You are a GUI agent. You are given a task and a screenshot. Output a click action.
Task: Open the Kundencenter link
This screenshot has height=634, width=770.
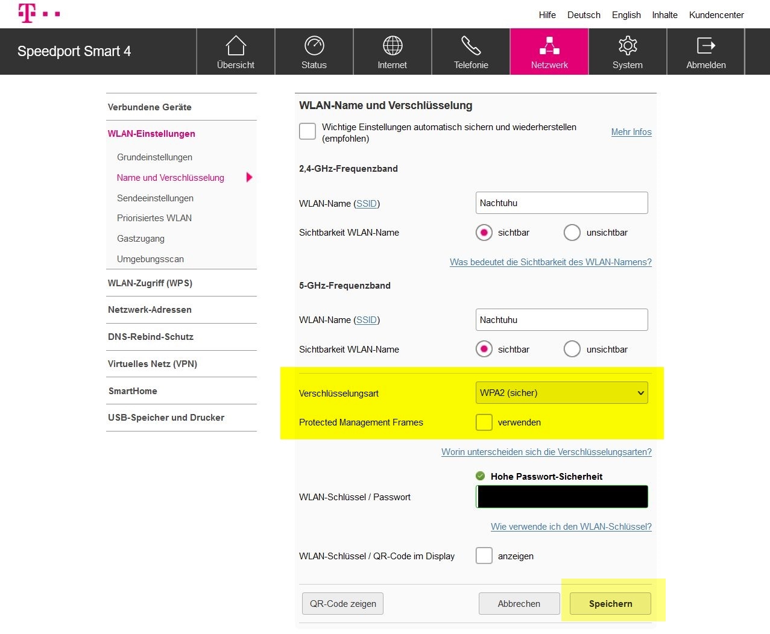(716, 15)
